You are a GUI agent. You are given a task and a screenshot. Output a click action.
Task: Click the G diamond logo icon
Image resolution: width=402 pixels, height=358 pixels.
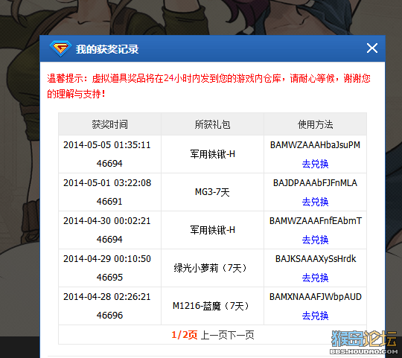[60, 48]
